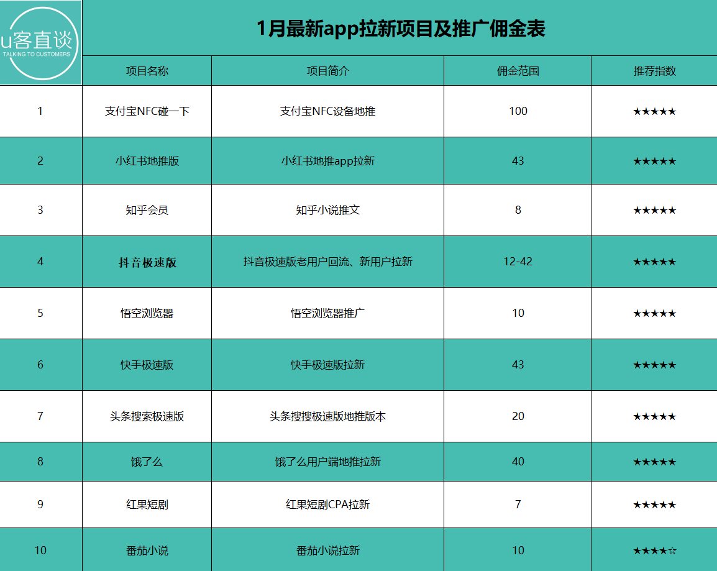Click the 12-42 commission range cell
Viewport: 717px width, 571px height.
coord(518,262)
